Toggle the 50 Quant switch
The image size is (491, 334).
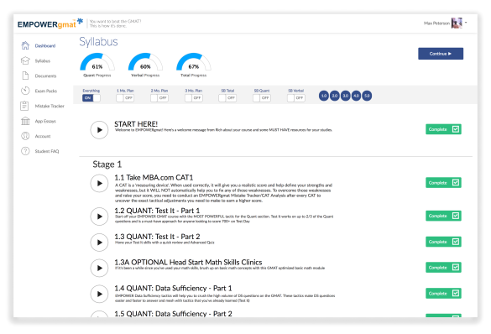(x=262, y=98)
